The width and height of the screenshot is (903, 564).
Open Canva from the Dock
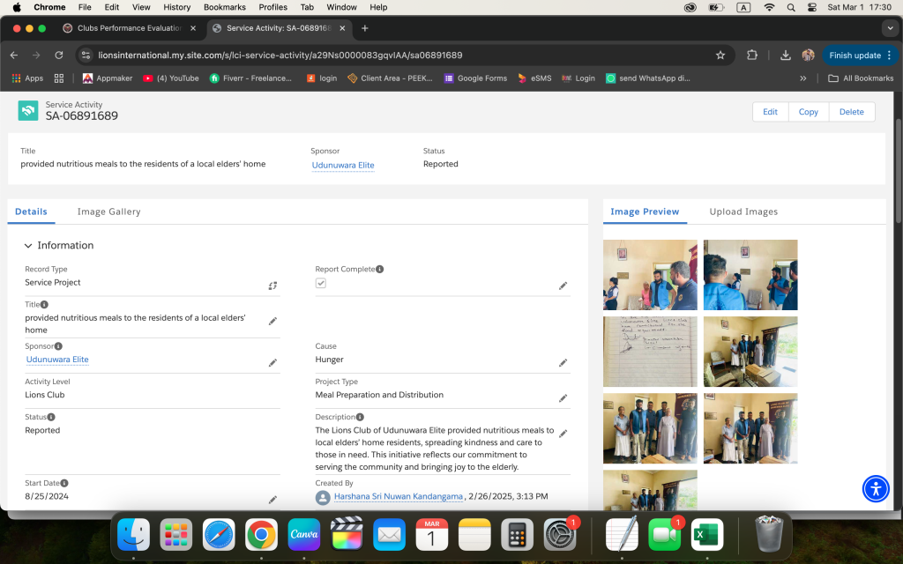(304, 535)
